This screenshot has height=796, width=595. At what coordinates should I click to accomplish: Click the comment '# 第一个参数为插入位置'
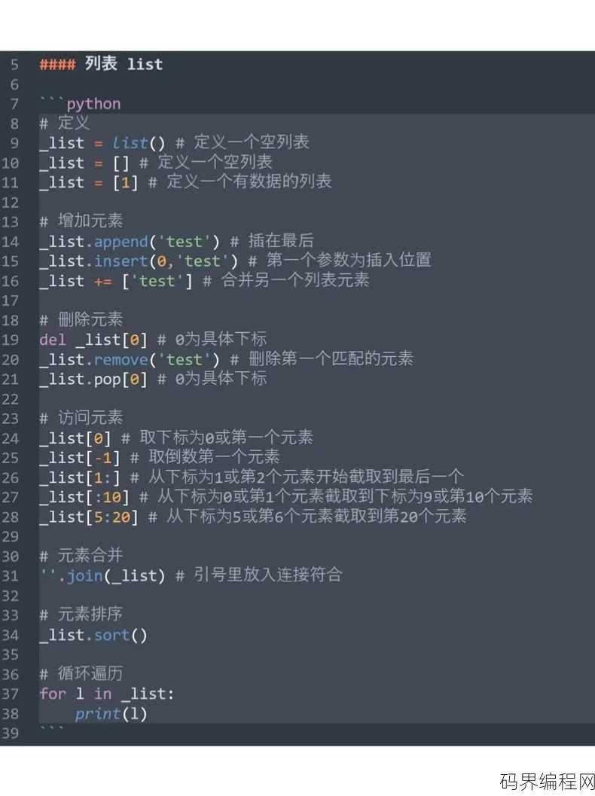(x=340, y=261)
